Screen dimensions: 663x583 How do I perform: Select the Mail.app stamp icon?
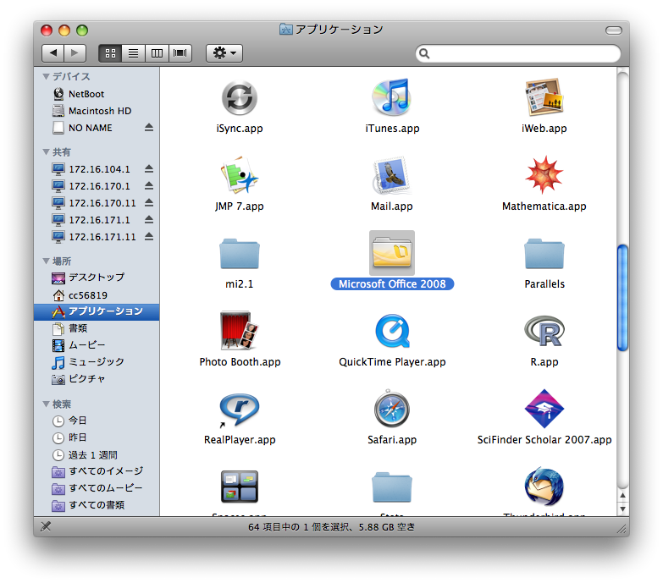click(x=391, y=176)
